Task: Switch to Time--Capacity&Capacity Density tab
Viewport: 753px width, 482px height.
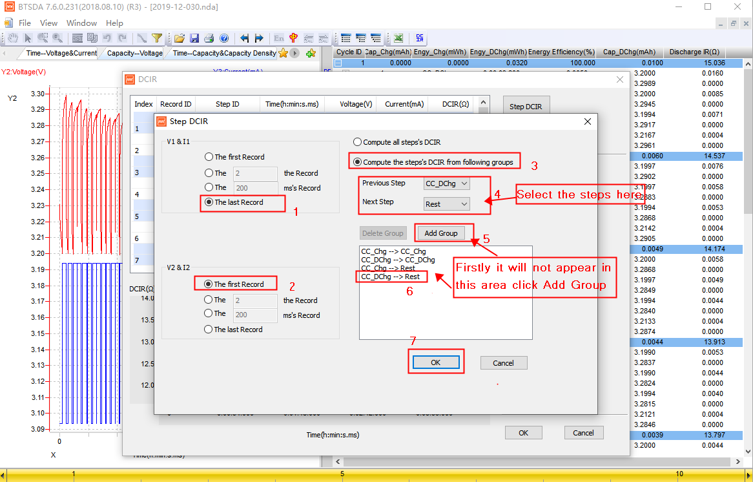Action: [224, 53]
